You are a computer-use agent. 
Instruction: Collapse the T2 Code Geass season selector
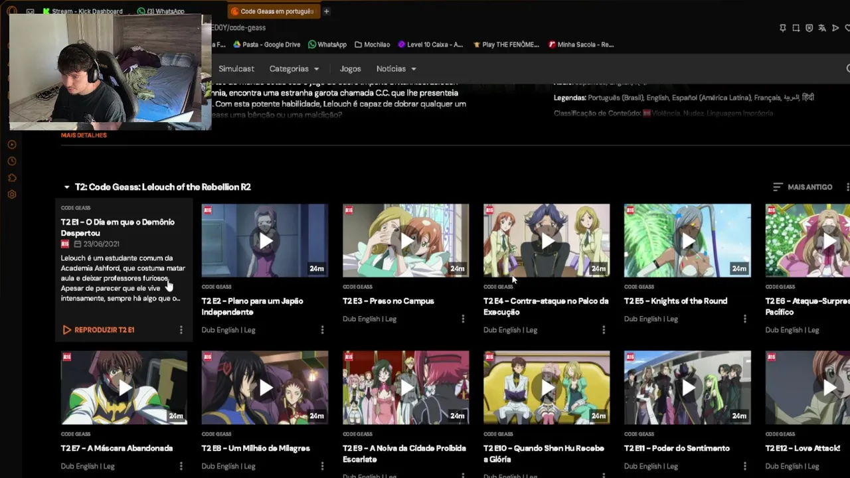point(157,187)
